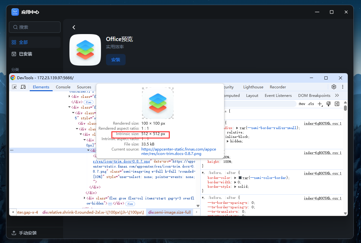The height and width of the screenshot is (243, 361).
Task: Click the 应用中心 store logo icon
Action: tap(15, 12)
